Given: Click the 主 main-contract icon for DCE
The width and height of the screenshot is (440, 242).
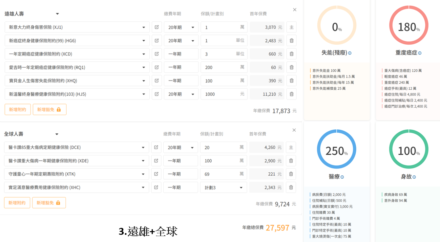Looking at the screenshot, I should [x=291, y=147].
